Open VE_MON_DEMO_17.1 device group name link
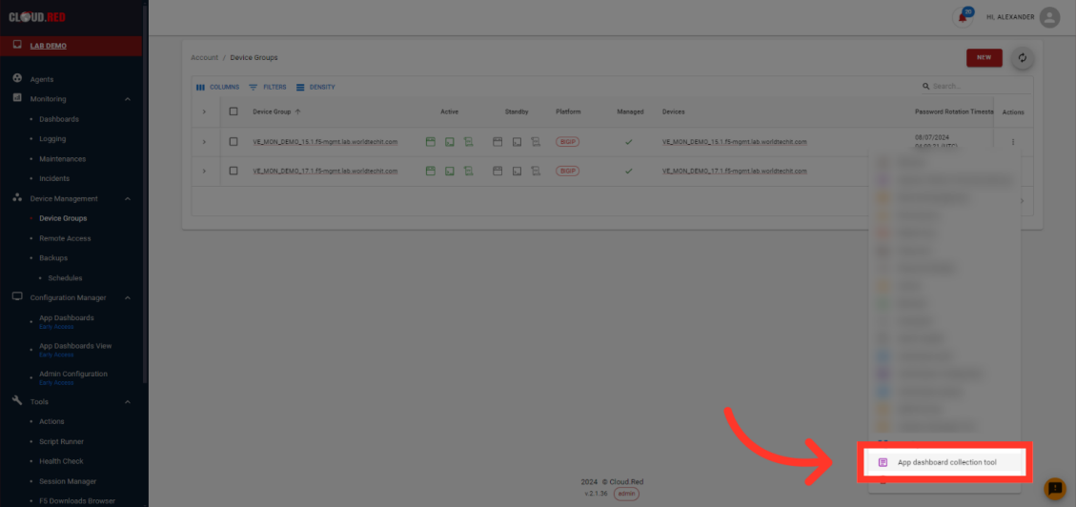The image size is (1076, 507). [325, 171]
